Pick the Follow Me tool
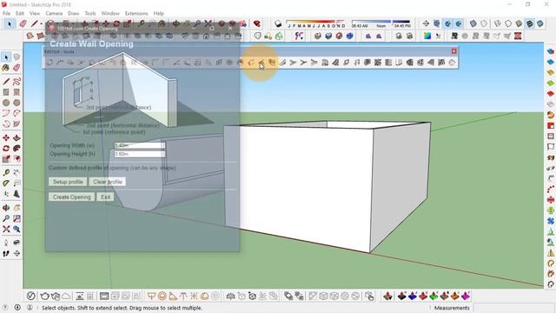The image size is (556, 313). [x=17, y=149]
